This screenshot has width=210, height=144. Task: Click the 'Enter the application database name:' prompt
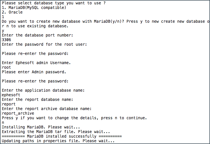click(x=43, y=90)
